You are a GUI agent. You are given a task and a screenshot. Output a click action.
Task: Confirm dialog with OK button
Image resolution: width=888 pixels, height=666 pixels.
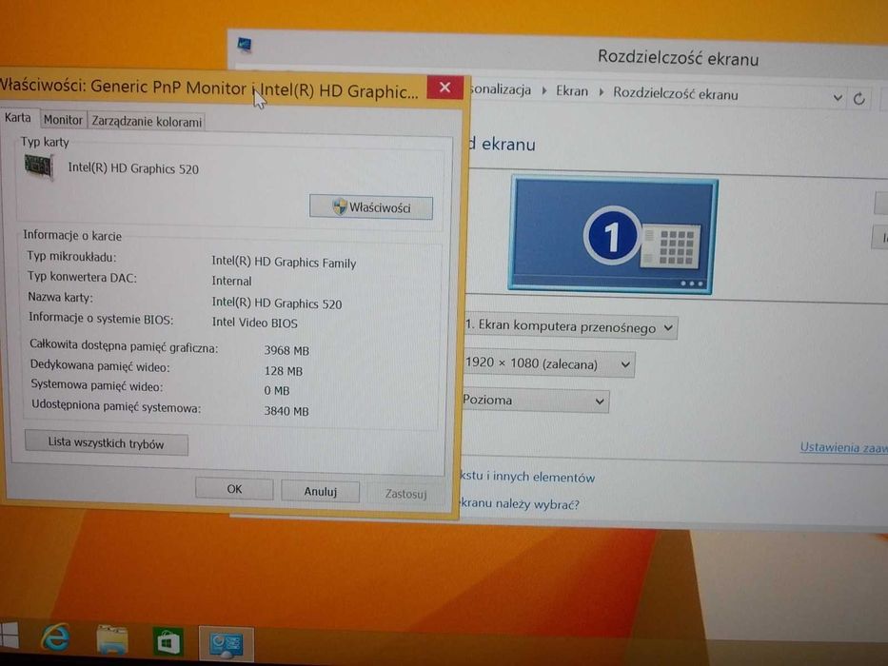pyautogui.click(x=234, y=489)
